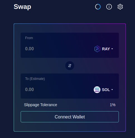This screenshot has height=138, width=135.
Task: Open the swap info icon
Action: tap(109, 7)
